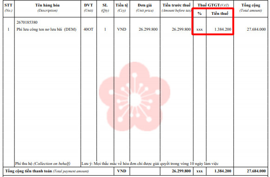The height and width of the screenshot is (177, 270).
Task: Select the % sub-header under VAT
Action: (x=199, y=13)
